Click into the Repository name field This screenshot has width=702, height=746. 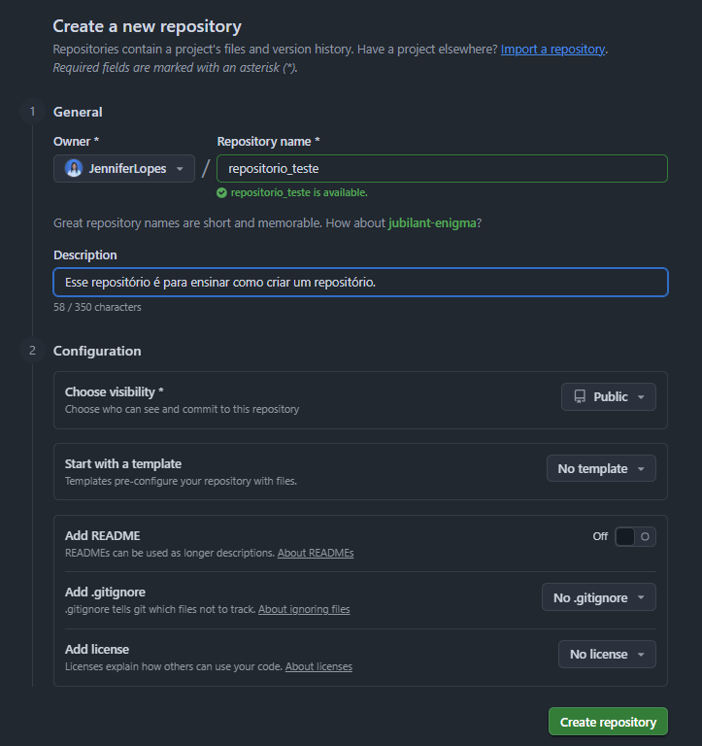(x=442, y=169)
